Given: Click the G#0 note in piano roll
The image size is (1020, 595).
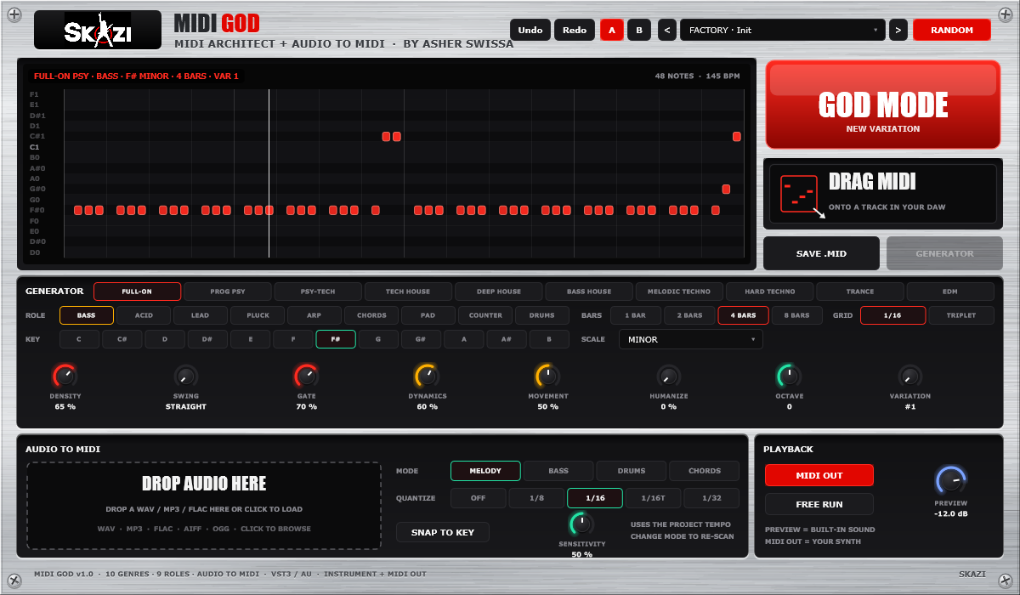Looking at the screenshot, I should coord(726,189).
